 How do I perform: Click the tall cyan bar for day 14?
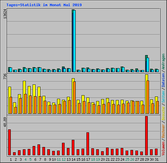click(x=74, y=41)
